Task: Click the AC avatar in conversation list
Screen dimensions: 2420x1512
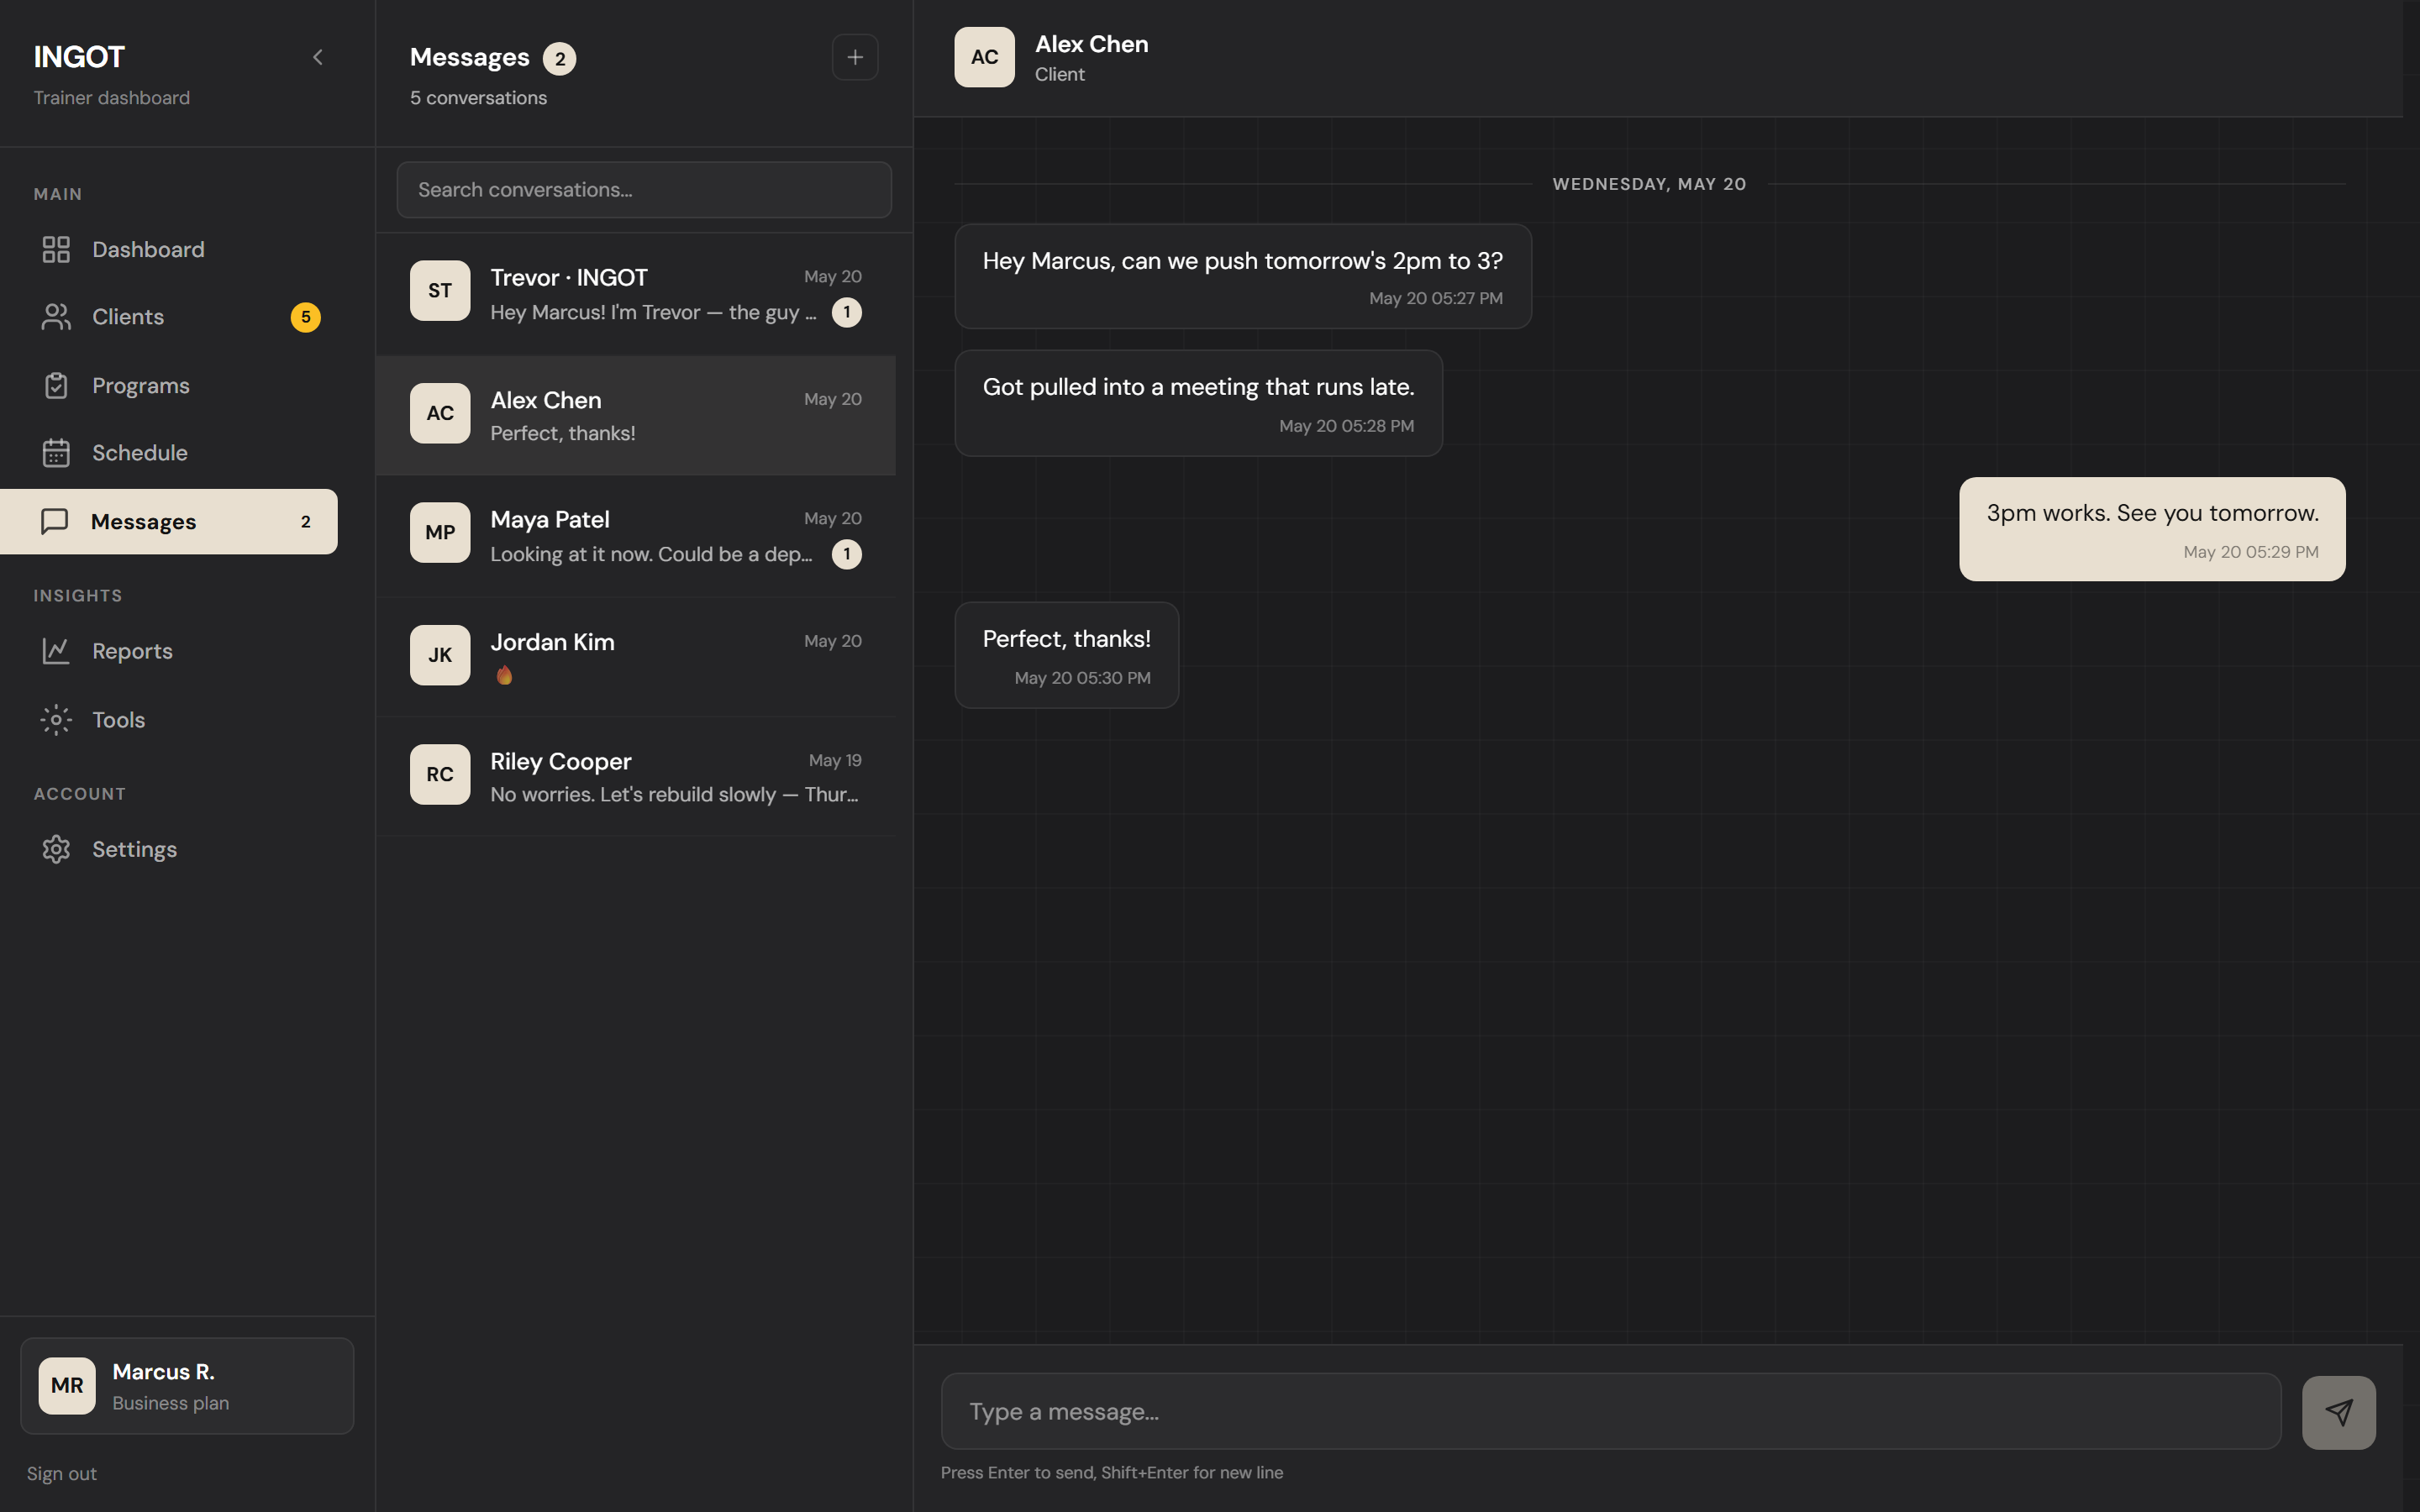Action: pyautogui.click(x=440, y=413)
